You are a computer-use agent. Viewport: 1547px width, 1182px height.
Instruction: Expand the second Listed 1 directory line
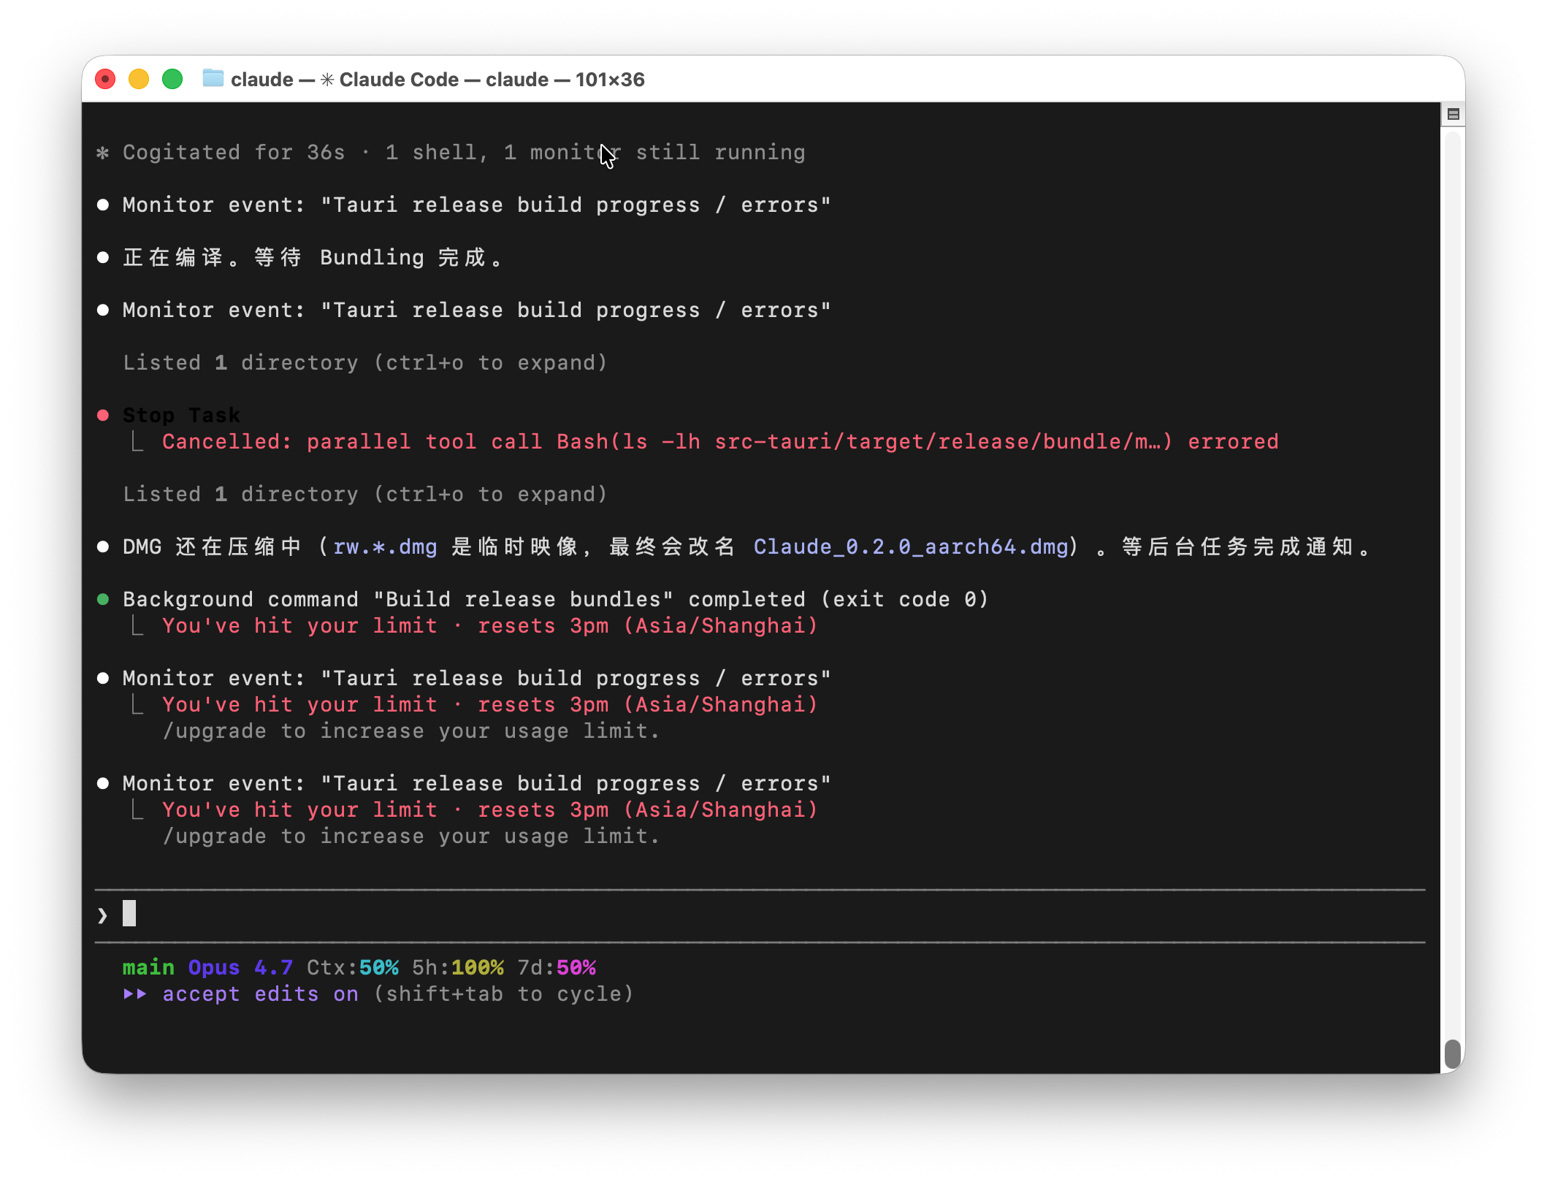tap(364, 494)
